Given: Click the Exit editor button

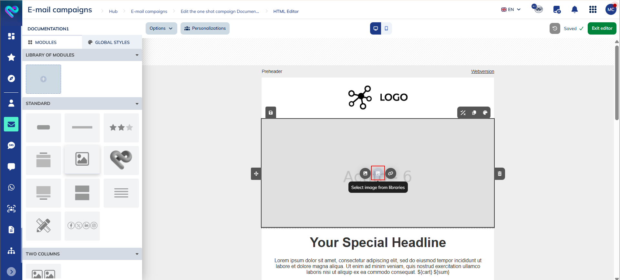Looking at the screenshot, I should coord(602,28).
